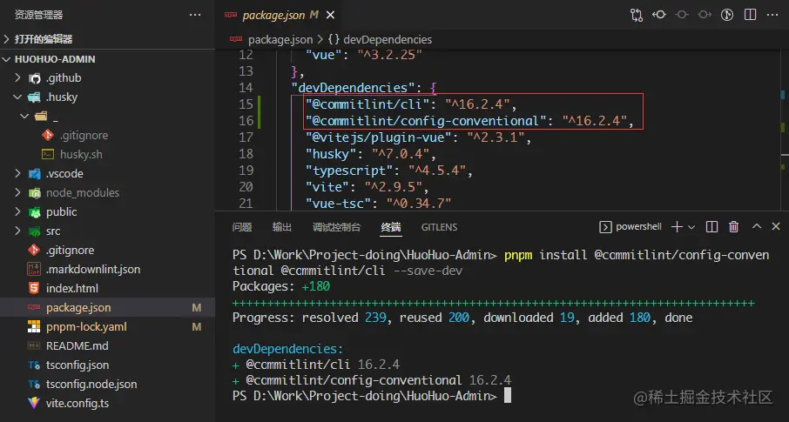Open editor more actions ellipsis menu
Image resolution: width=789 pixels, height=422 pixels.
point(773,15)
